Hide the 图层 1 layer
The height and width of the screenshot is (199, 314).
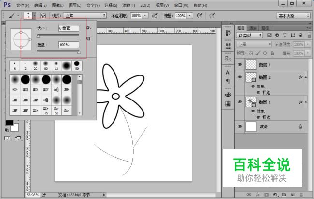click(240, 64)
